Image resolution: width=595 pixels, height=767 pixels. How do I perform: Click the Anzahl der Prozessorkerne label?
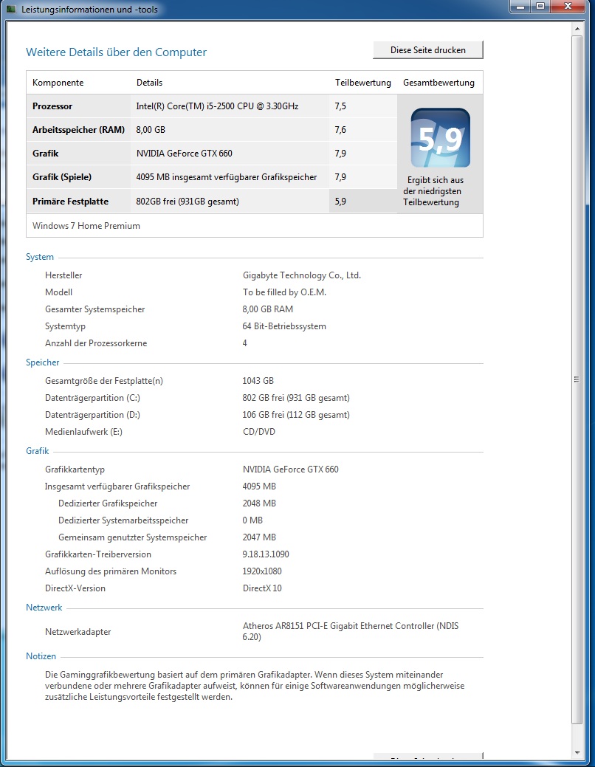(x=96, y=343)
